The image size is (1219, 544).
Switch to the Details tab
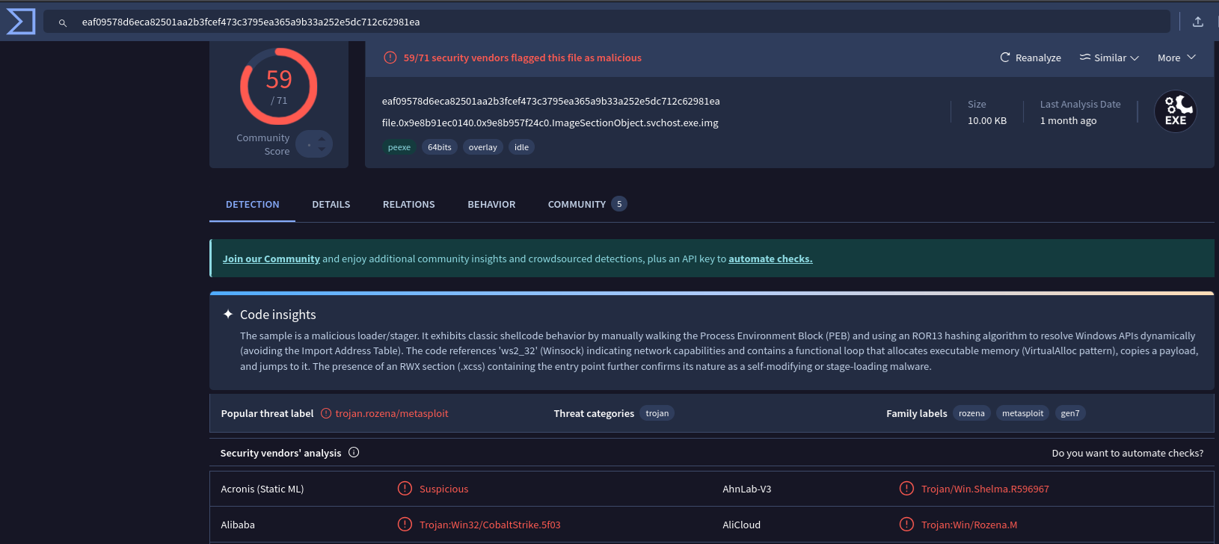tap(331, 204)
